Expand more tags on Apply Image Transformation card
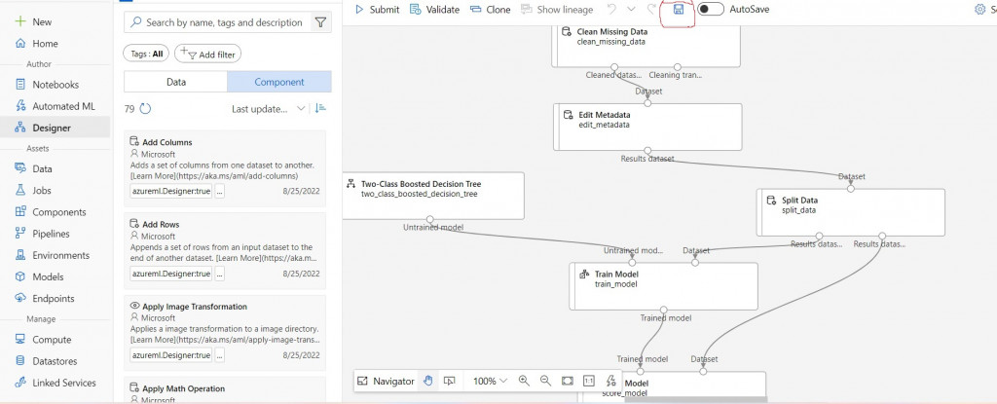The height and width of the screenshot is (404, 997). 219,355
